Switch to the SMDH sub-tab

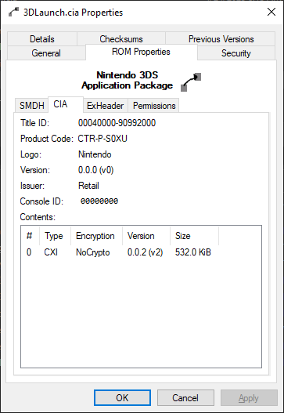click(x=32, y=105)
